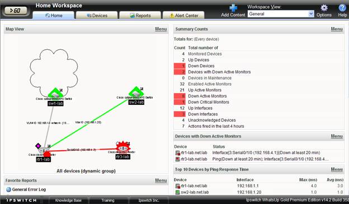
Task: Click the sw2-lab device label
Action: click(x=136, y=102)
